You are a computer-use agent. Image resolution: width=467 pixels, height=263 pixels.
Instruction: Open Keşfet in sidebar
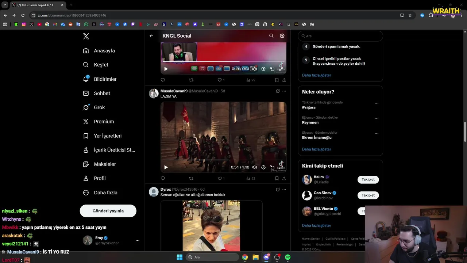pos(96,65)
